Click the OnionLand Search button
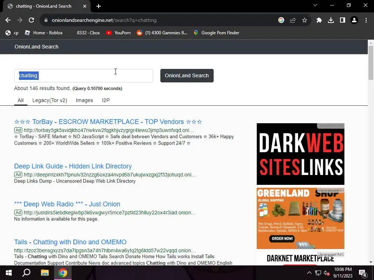Image resolution: width=374 pixels, height=280 pixels. (x=187, y=76)
